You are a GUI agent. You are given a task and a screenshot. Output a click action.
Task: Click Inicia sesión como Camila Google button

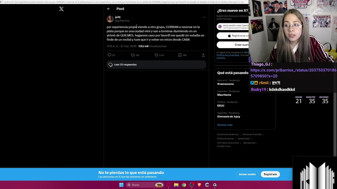point(233,27)
